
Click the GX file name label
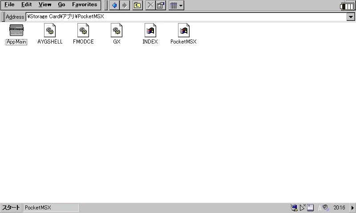[x=117, y=42]
